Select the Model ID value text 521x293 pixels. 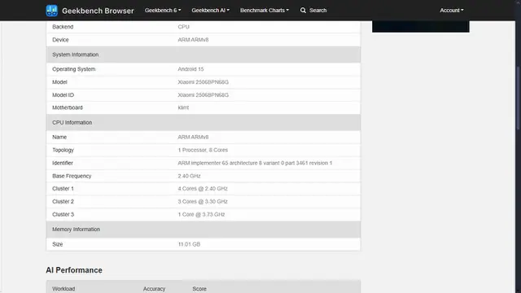coord(203,95)
